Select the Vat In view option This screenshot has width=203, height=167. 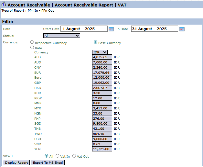click(58, 156)
